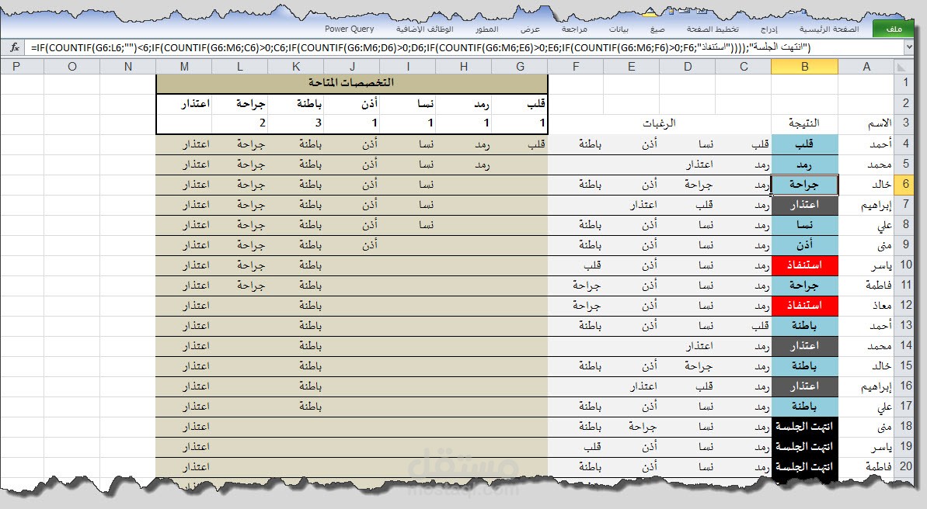Viewport: 927px width, 509px height.
Task: Select column K header
Action: point(296,67)
